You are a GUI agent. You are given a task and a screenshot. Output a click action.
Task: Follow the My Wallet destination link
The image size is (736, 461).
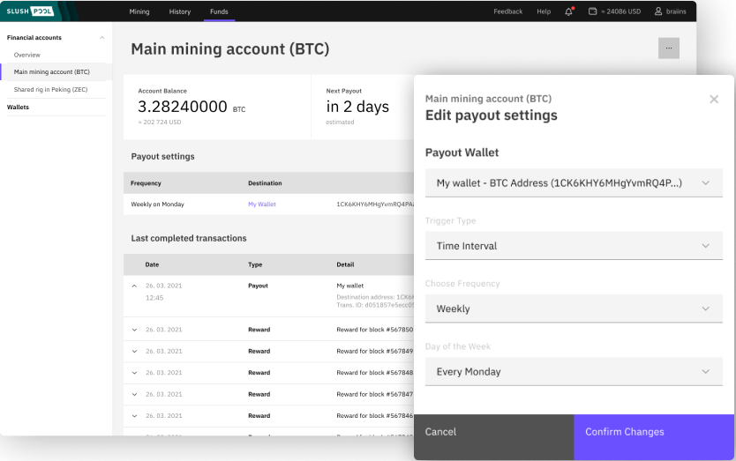click(262, 204)
